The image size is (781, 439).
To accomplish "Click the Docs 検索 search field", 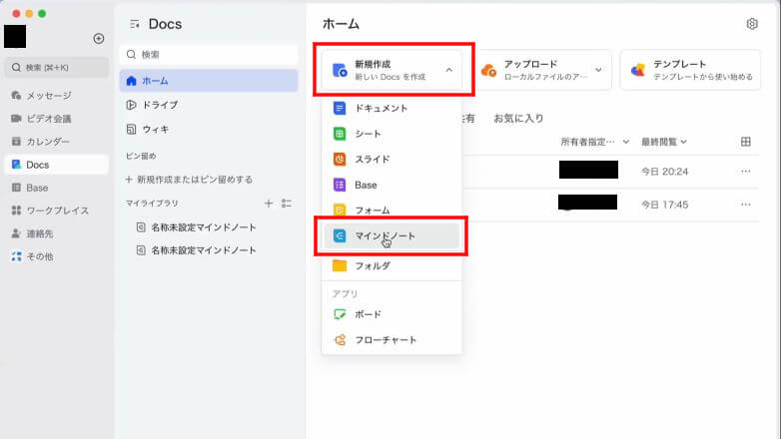I will [x=209, y=54].
